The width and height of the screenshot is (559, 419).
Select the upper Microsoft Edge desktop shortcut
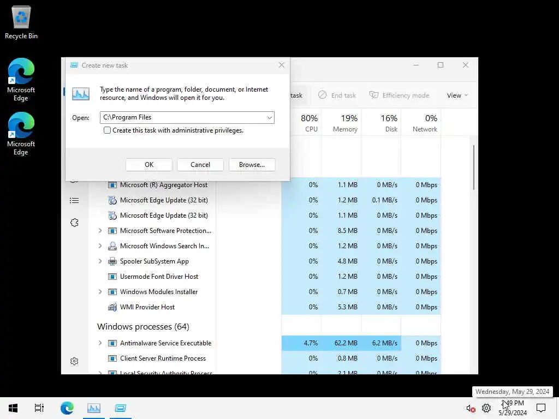[21, 80]
